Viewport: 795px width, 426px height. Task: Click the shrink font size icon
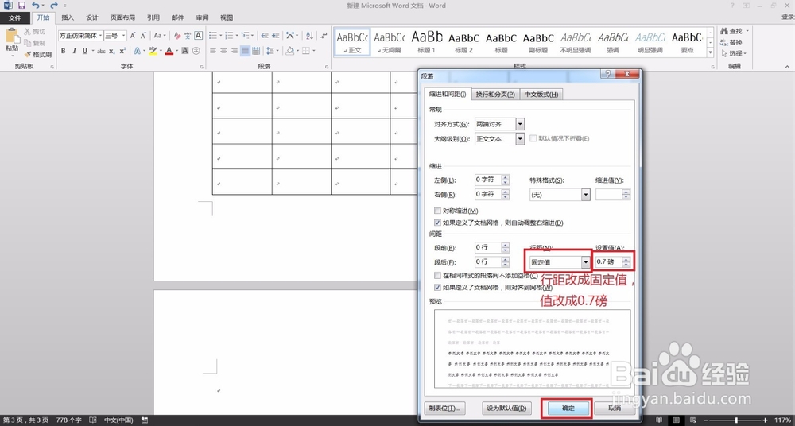(143, 36)
